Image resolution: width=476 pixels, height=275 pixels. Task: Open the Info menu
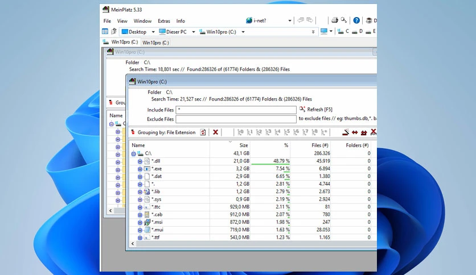point(180,21)
